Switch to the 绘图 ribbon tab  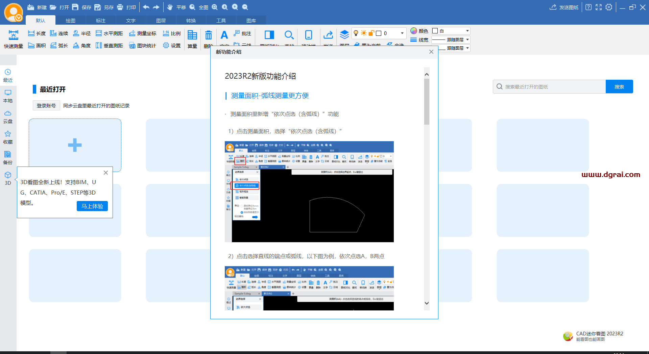(x=71, y=21)
